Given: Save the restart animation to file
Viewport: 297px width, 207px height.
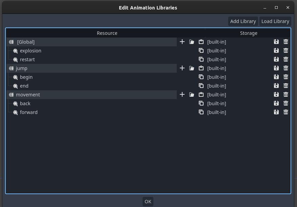Looking at the screenshot, I should coord(276,60).
